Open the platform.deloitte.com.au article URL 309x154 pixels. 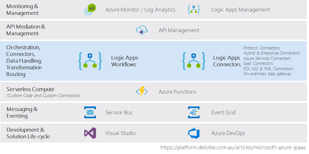233,148
